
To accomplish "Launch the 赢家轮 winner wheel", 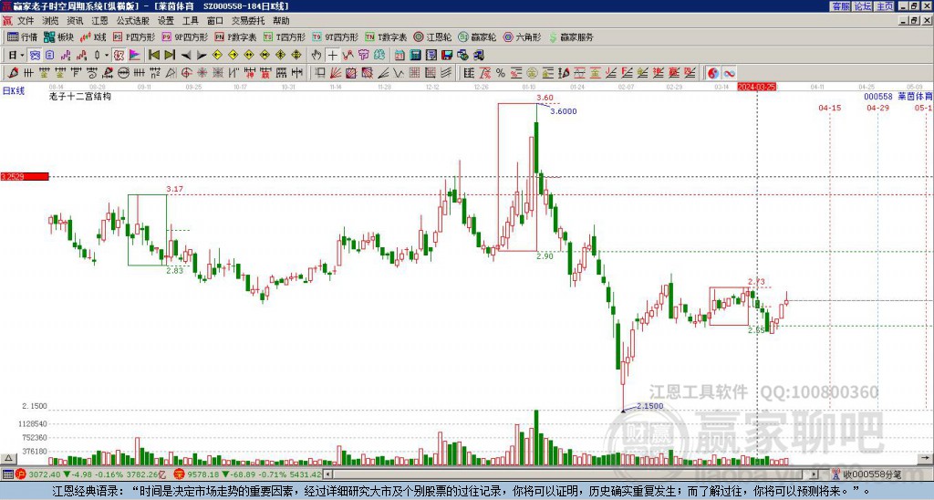I will (477, 36).
